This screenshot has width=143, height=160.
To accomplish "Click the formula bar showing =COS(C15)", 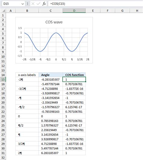I will (x=96, y=4).
